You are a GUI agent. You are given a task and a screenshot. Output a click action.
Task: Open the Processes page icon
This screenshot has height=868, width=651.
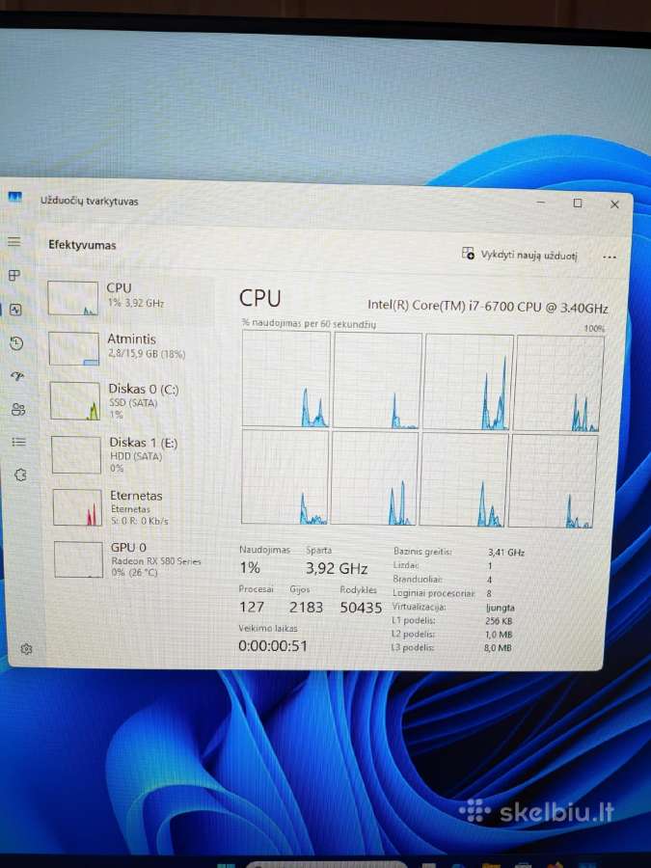[14, 275]
